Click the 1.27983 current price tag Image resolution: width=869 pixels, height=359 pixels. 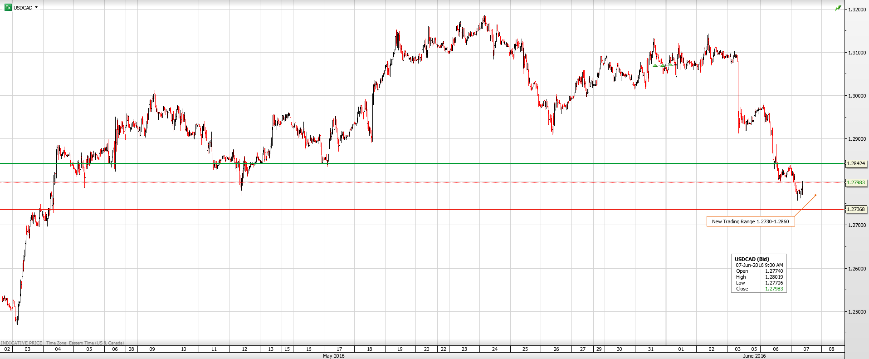point(856,182)
